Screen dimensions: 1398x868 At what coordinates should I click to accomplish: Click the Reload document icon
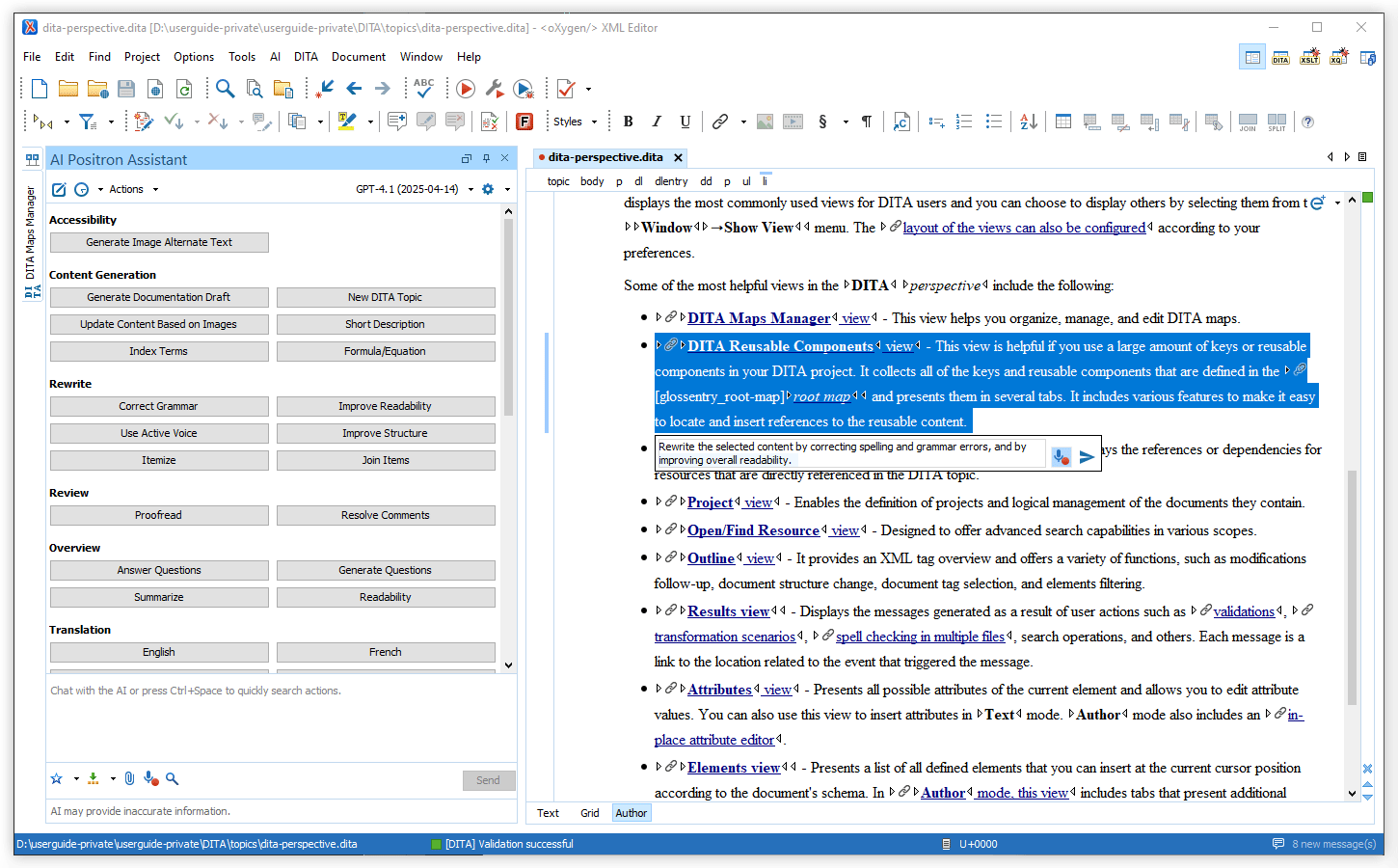point(184,89)
